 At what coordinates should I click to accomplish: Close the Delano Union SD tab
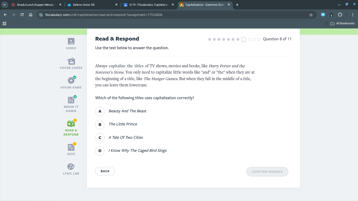(116, 5)
